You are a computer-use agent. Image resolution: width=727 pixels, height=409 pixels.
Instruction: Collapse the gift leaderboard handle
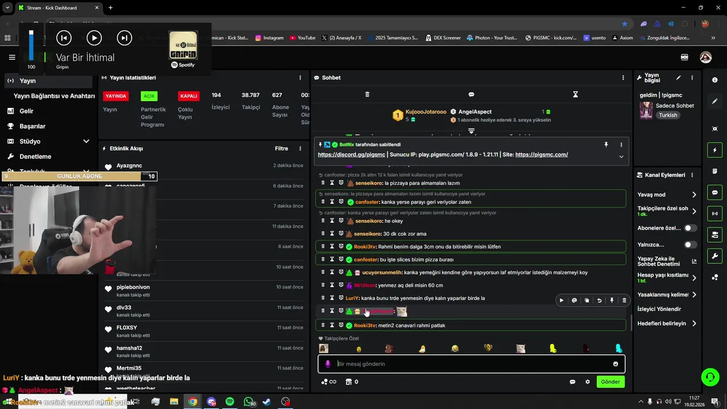click(x=471, y=131)
